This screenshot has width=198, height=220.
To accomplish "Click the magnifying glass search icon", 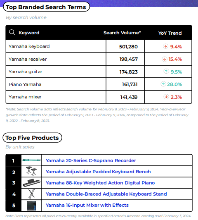I will click(12, 32).
